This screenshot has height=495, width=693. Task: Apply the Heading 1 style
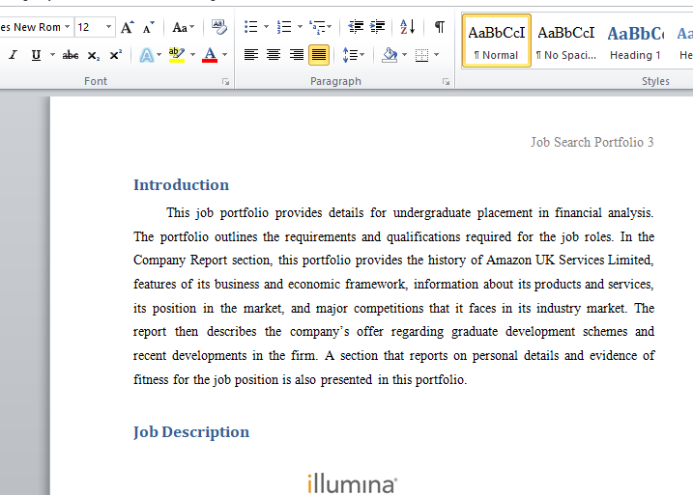[636, 41]
